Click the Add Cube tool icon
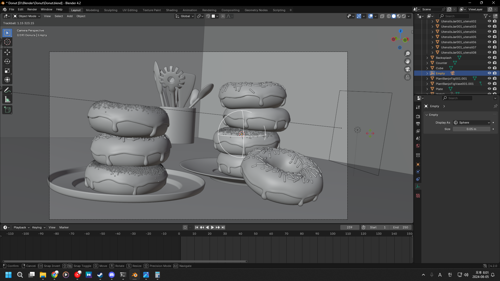 tap(7, 110)
